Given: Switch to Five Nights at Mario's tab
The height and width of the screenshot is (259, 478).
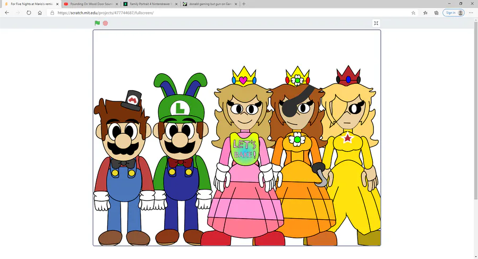Looking at the screenshot, I should coord(30,4).
